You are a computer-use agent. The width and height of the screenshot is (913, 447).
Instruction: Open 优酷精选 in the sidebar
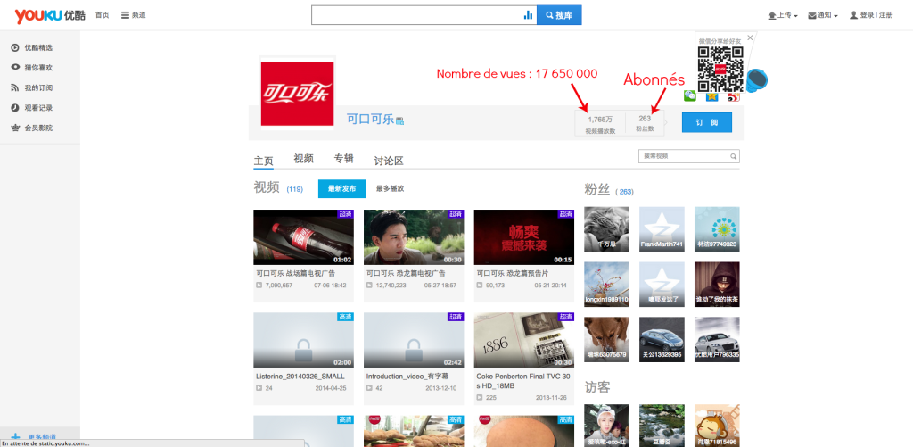click(x=39, y=48)
